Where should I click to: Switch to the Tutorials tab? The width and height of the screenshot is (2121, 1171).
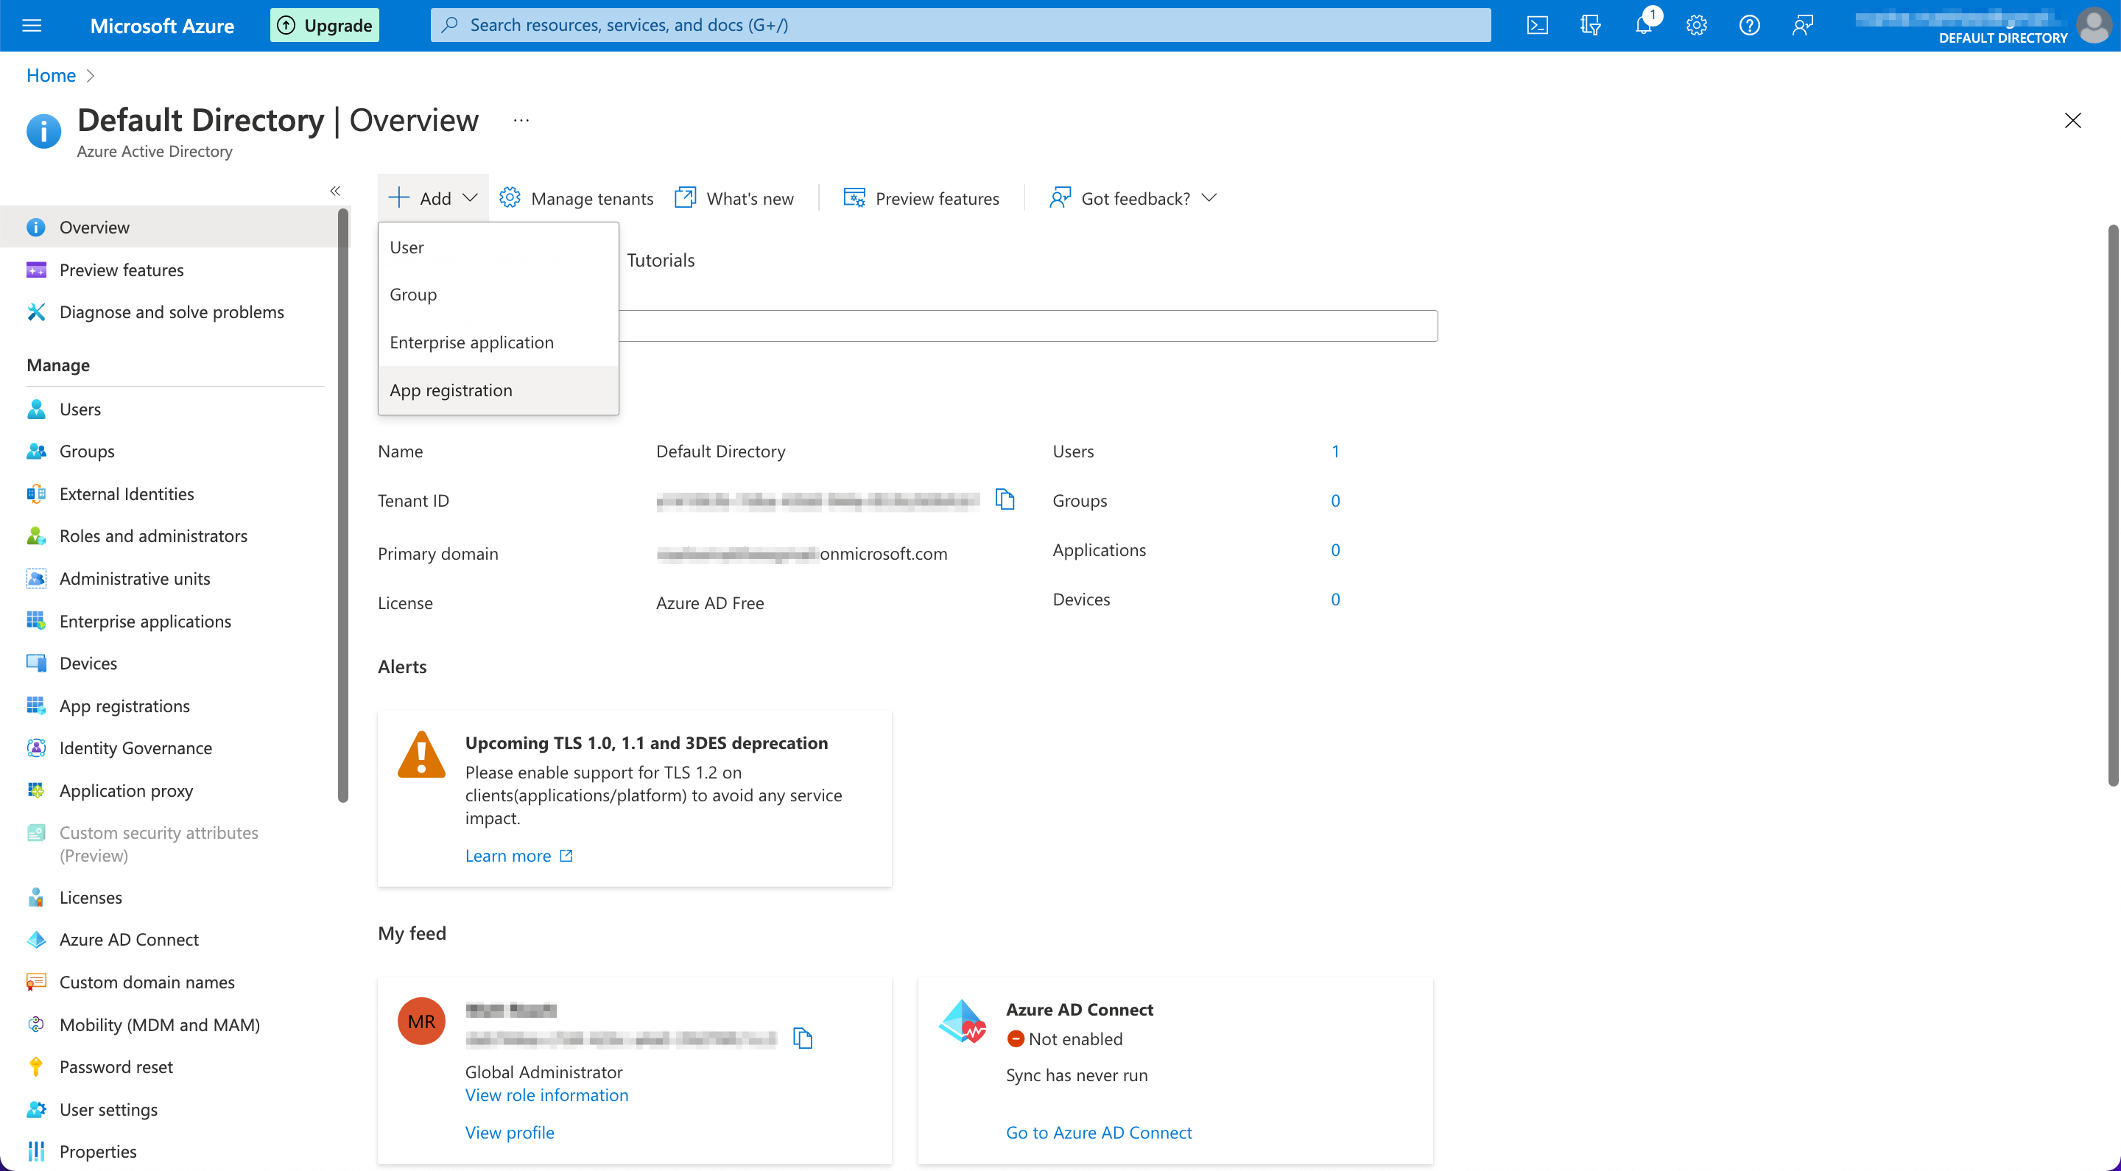[661, 260]
